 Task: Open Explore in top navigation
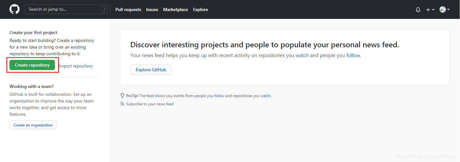tap(201, 9)
